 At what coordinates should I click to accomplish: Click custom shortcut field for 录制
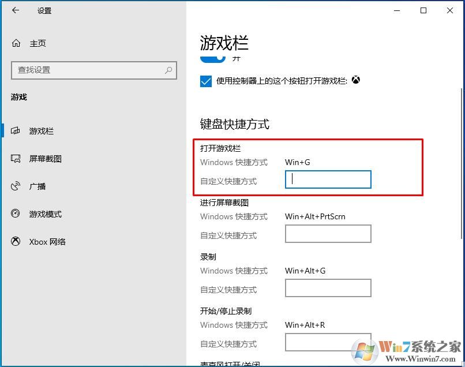click(x=328, y=288)
